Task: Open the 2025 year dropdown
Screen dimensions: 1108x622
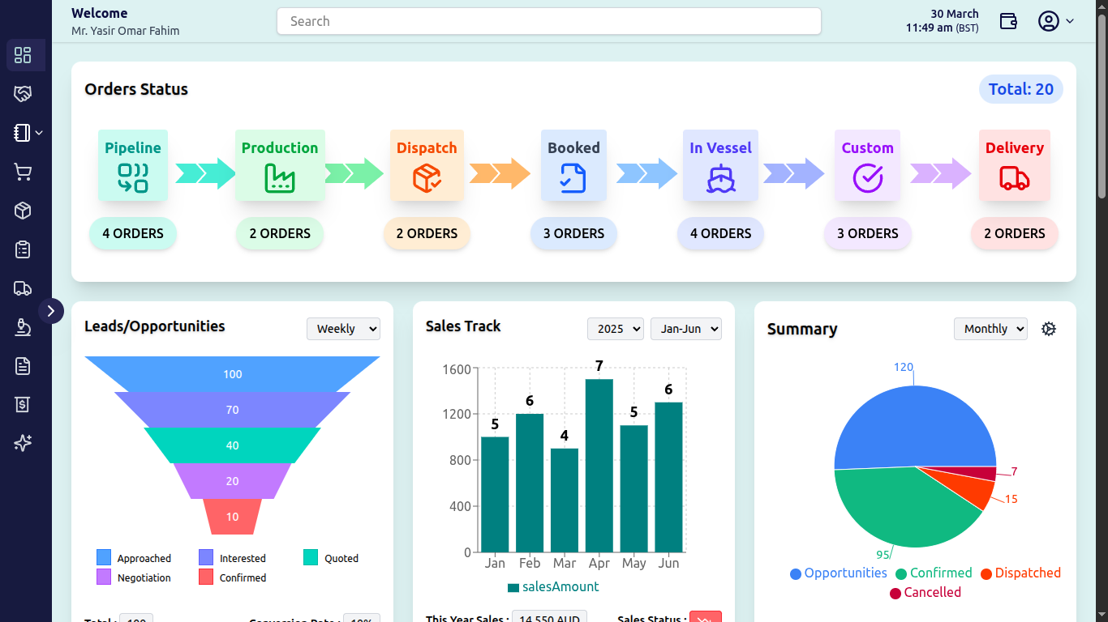Action: 616,329
